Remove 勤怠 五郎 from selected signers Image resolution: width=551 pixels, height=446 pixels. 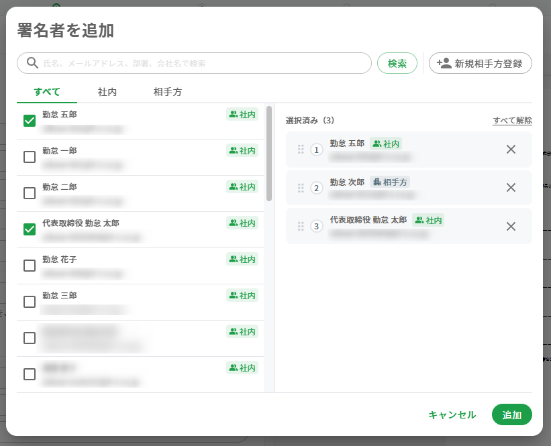coord(511,150)
